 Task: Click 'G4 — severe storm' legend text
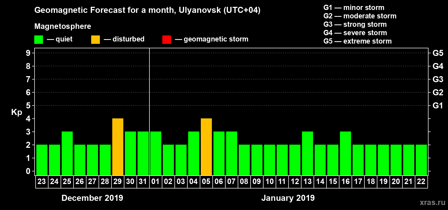tap(355, 33)
